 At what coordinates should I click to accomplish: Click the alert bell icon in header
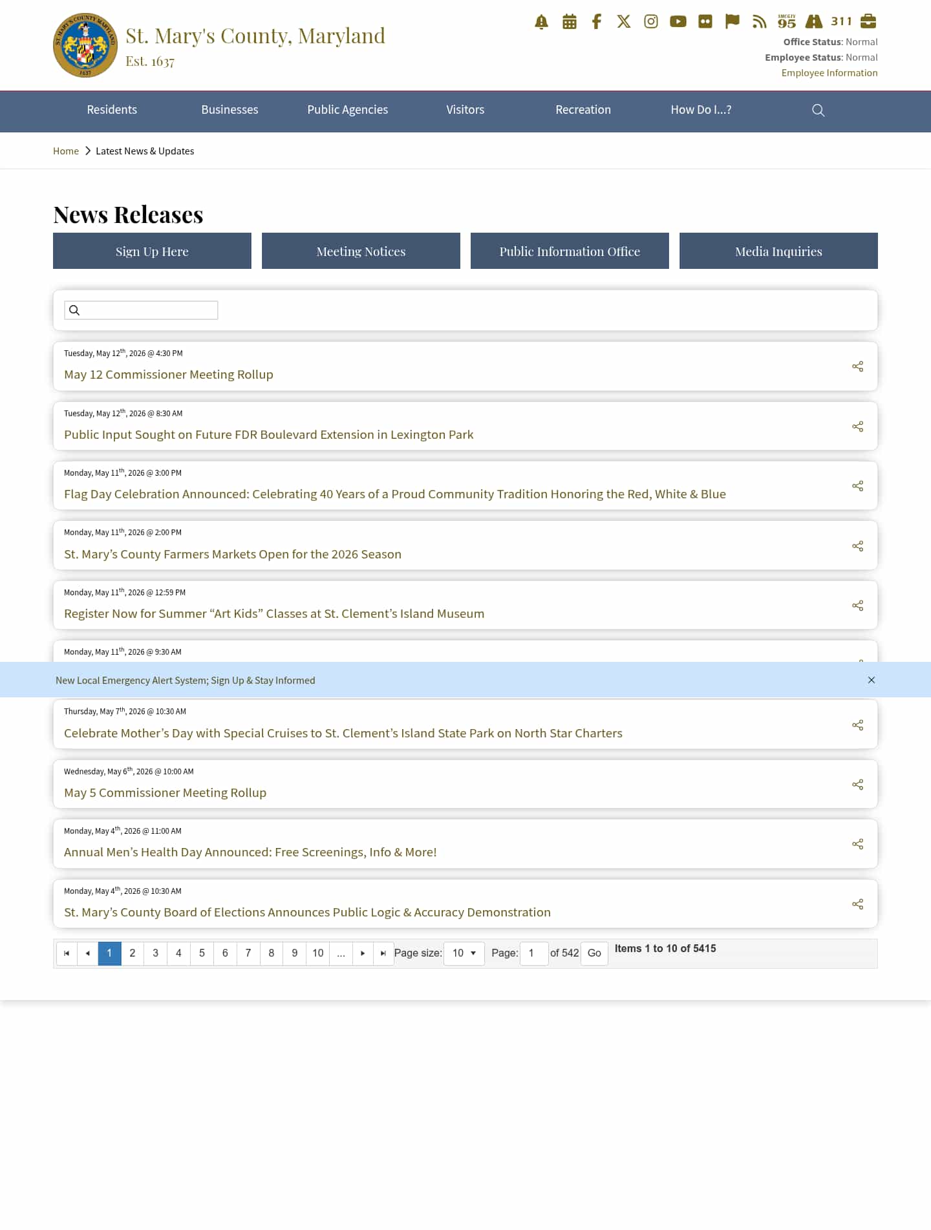coord(542,21)
